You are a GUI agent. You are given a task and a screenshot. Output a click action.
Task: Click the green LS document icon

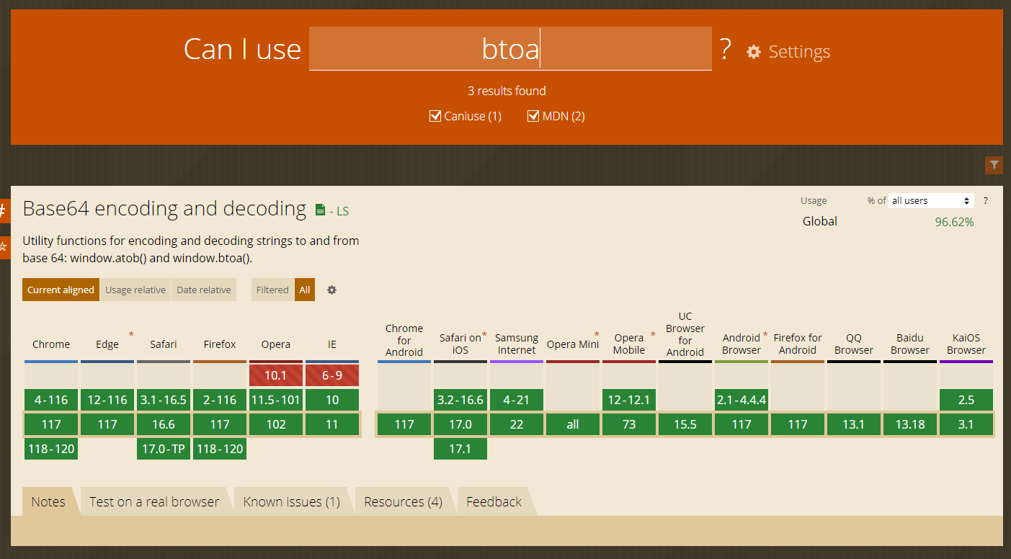point(321,210)
